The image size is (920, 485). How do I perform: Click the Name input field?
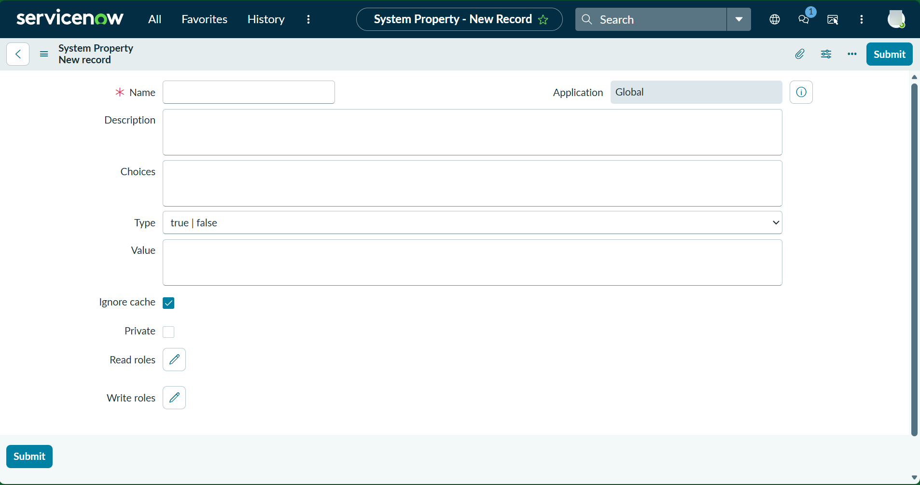tap(249, 92)
